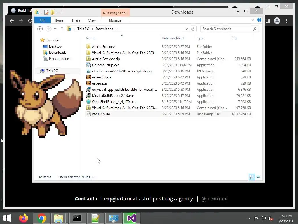Select the en_visual_cpp_redistributable installer icon
Screen dimensions: 298x224
[x=88, y=89]
